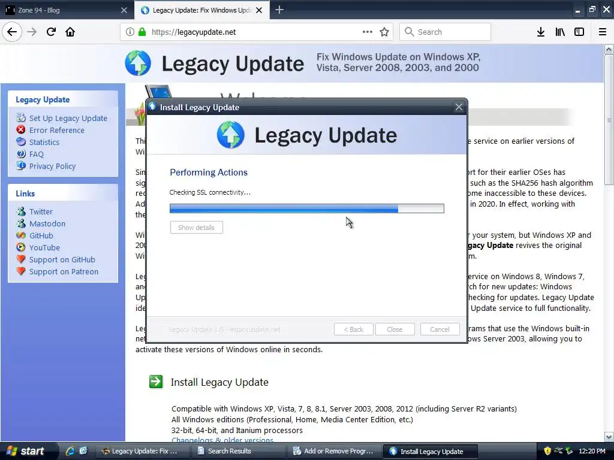Click the installer progress bar

tap(306, 208)
